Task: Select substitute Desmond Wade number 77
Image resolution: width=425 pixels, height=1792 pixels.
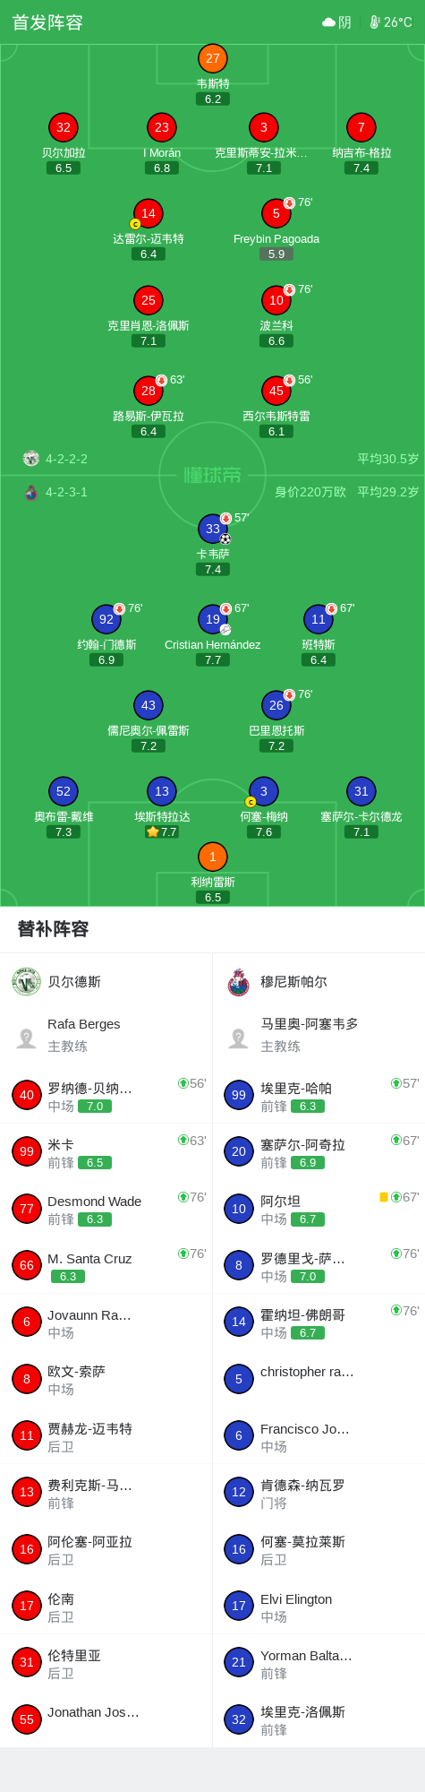Action: (x=106, y=1209)
